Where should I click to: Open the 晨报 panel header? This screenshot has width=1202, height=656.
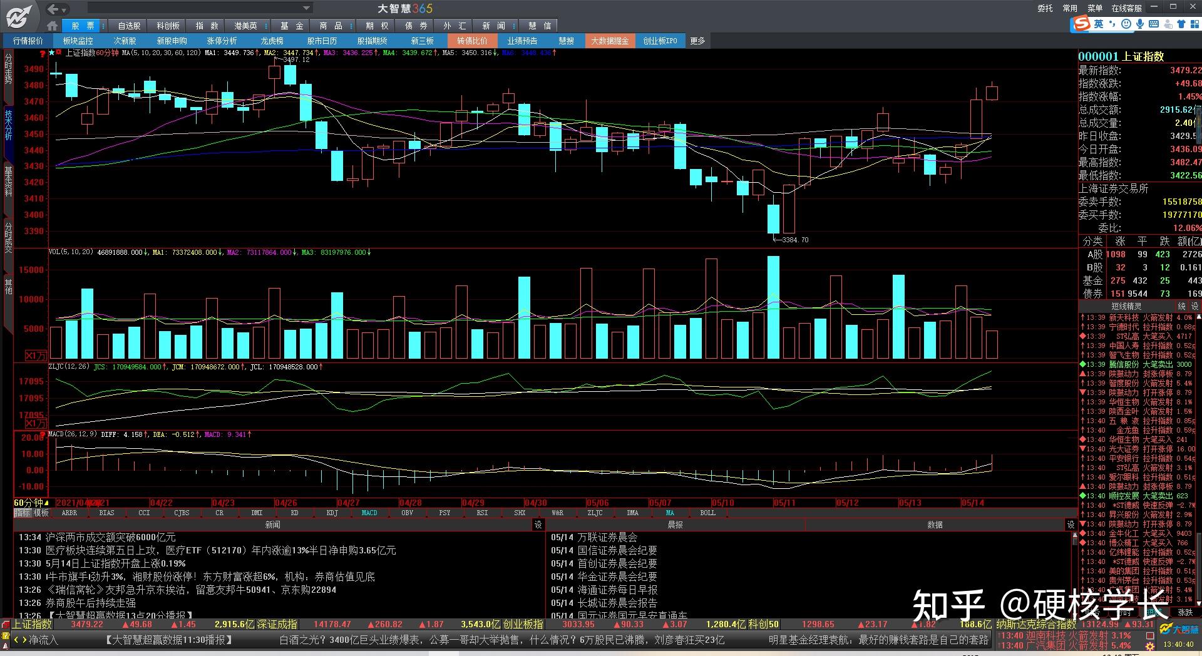675,525
